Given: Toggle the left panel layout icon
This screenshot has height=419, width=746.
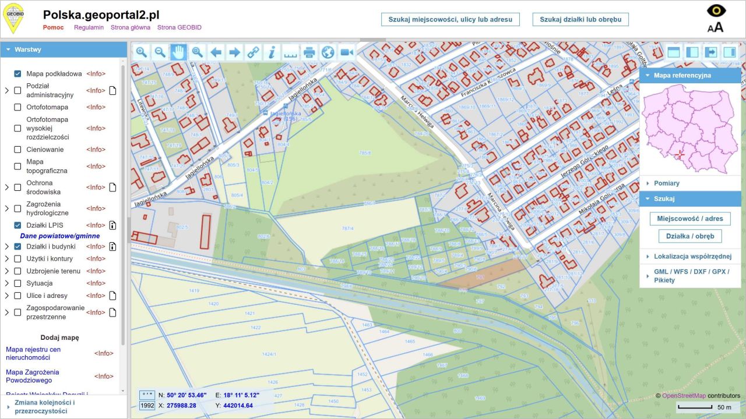Looking at the screenshot, I should (x=692, y=52).
